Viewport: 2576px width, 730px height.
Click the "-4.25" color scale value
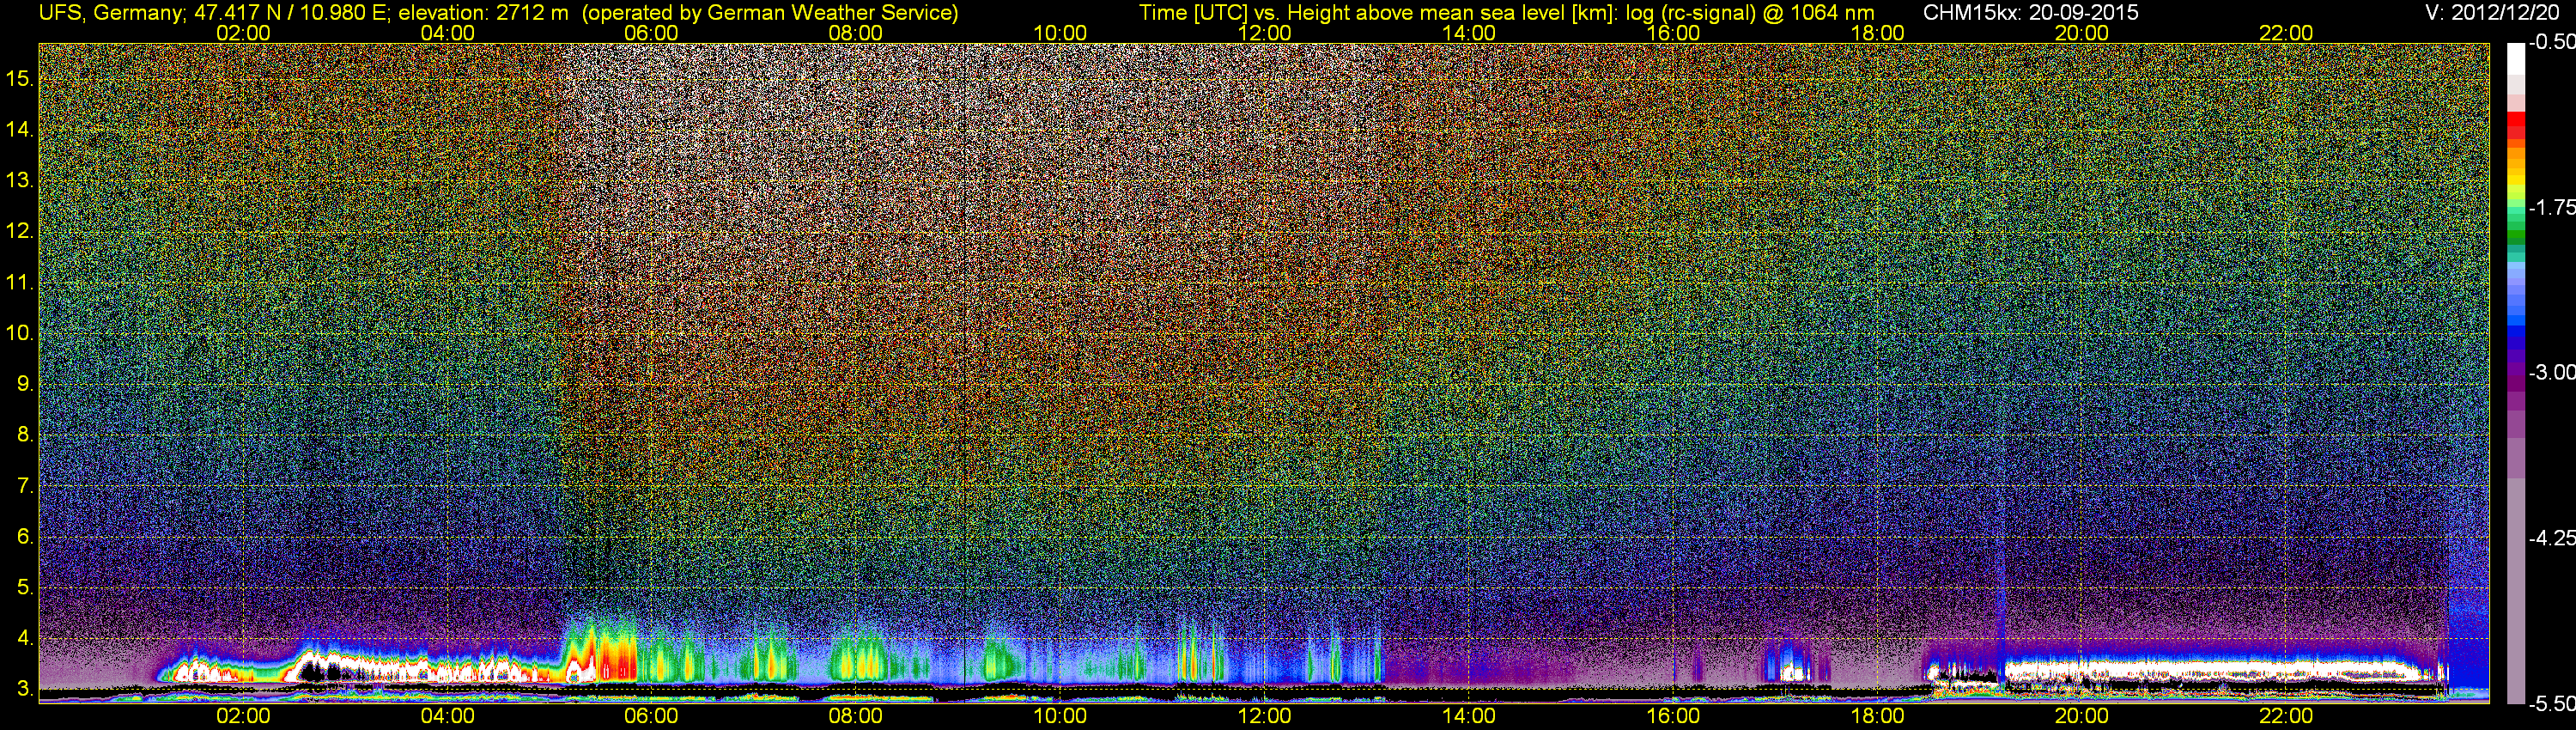(2551, 538)
